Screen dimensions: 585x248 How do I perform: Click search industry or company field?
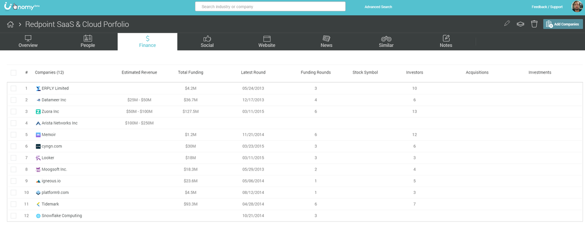tap(270, 7)
